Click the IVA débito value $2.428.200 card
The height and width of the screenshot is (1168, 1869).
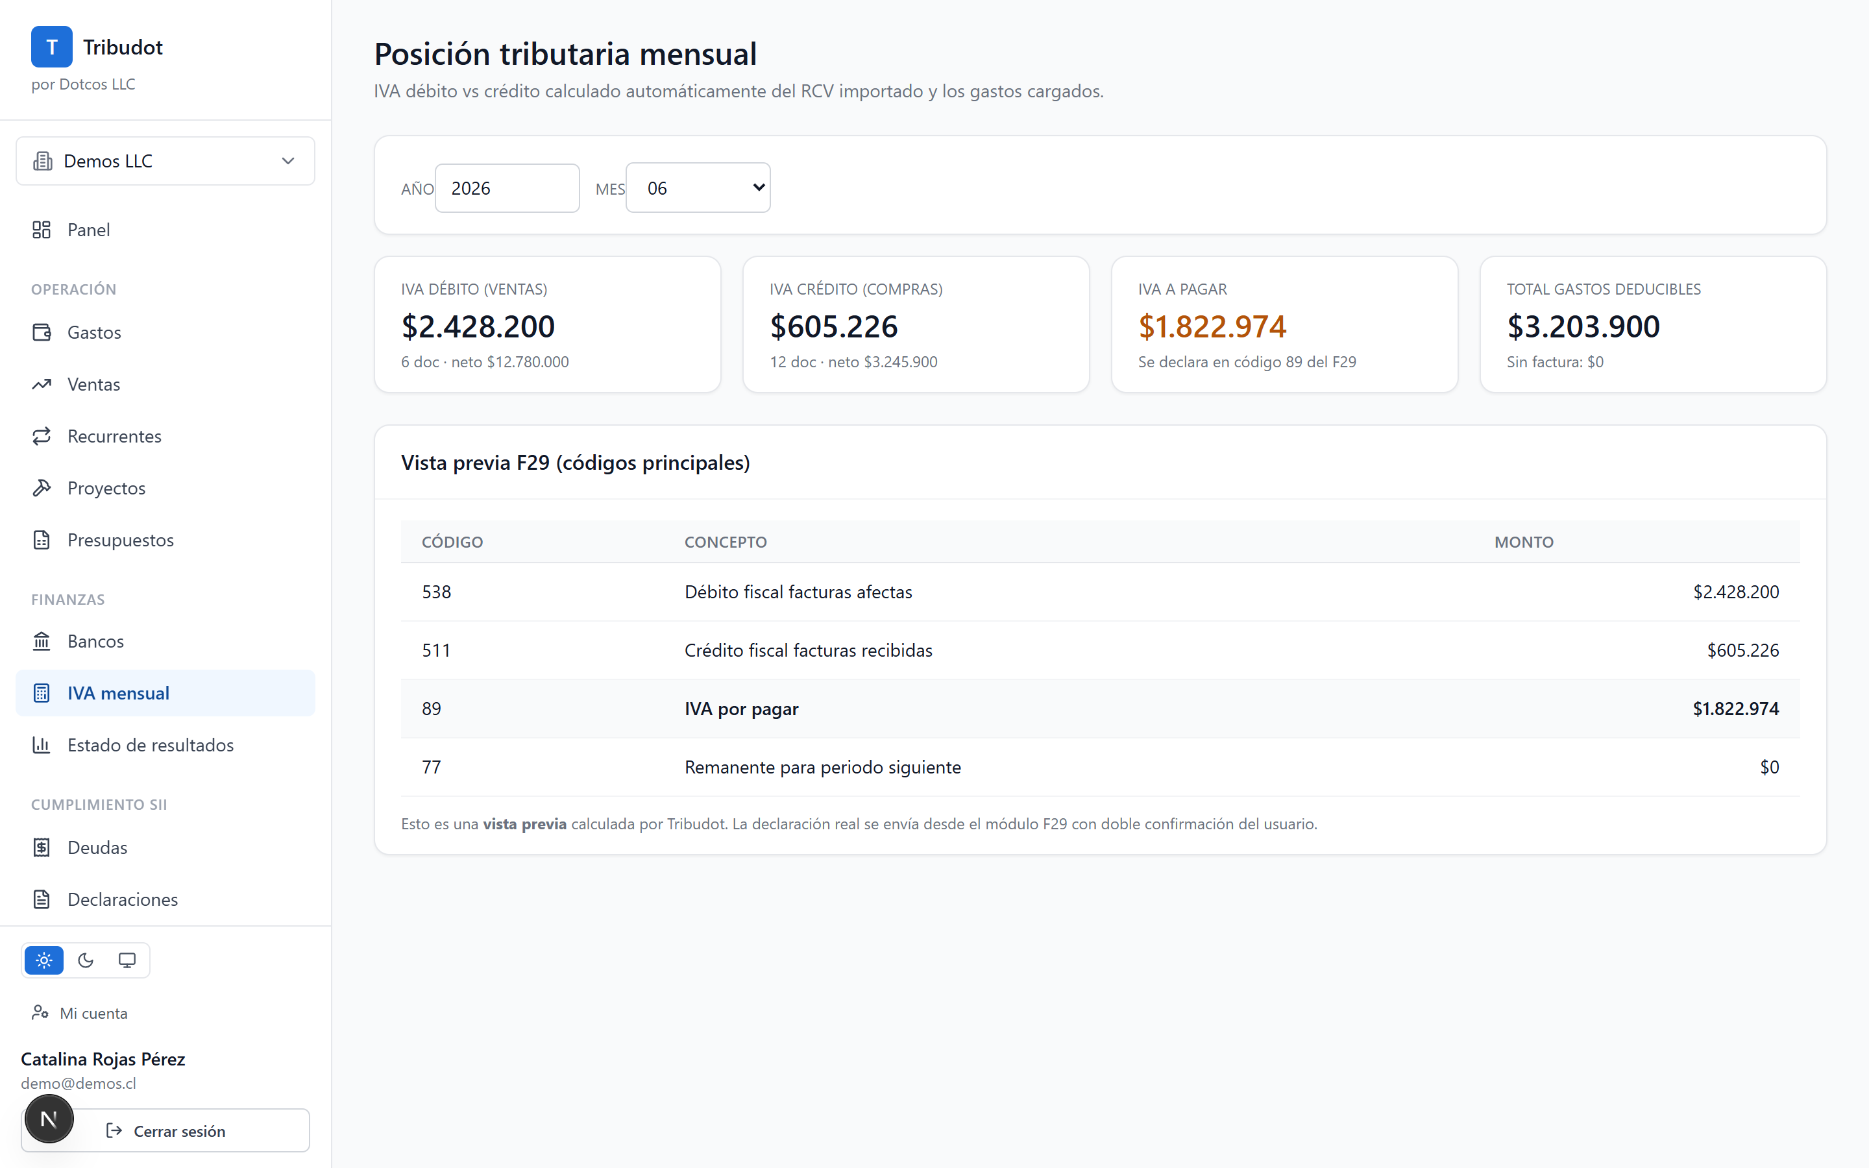(548, 324)
